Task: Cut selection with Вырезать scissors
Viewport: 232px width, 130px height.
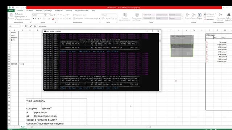Action: click(19, 14)
